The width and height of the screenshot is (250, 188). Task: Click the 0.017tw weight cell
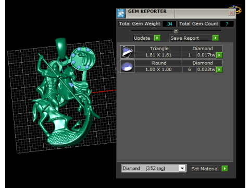click(206, 55)
